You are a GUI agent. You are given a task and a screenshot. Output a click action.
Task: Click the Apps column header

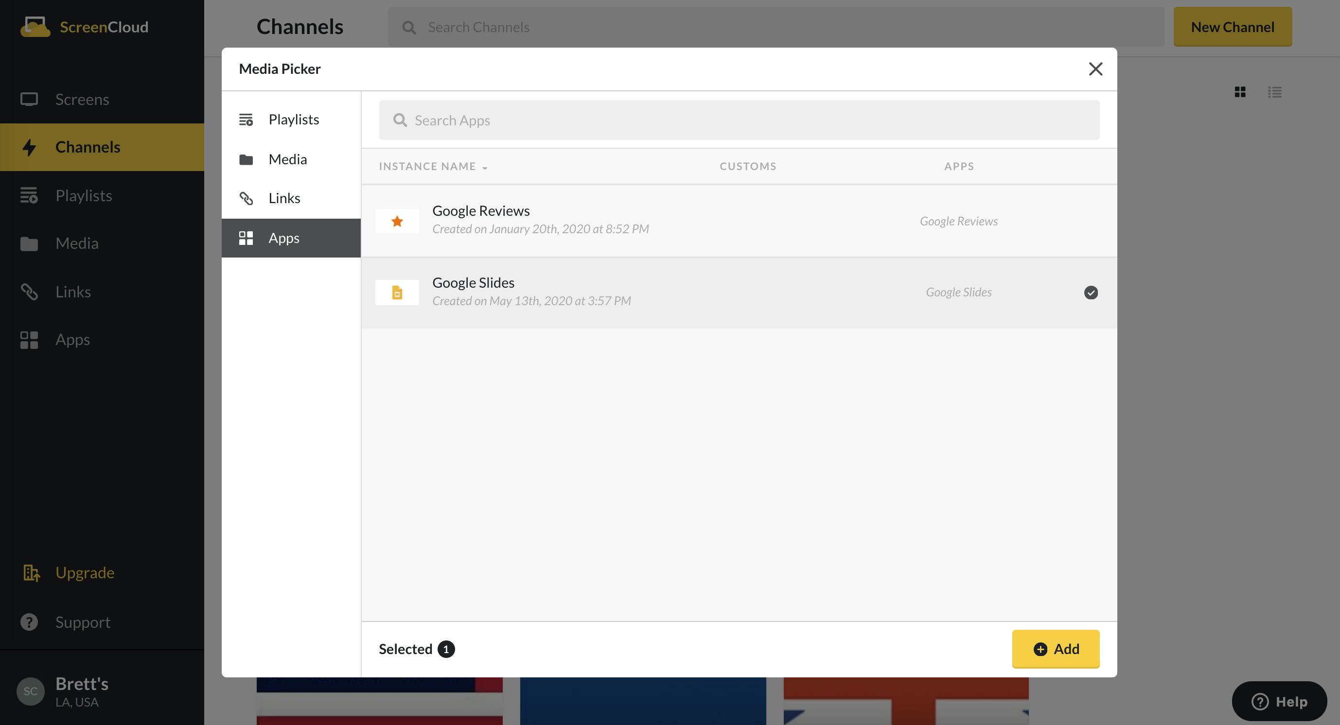959,166
